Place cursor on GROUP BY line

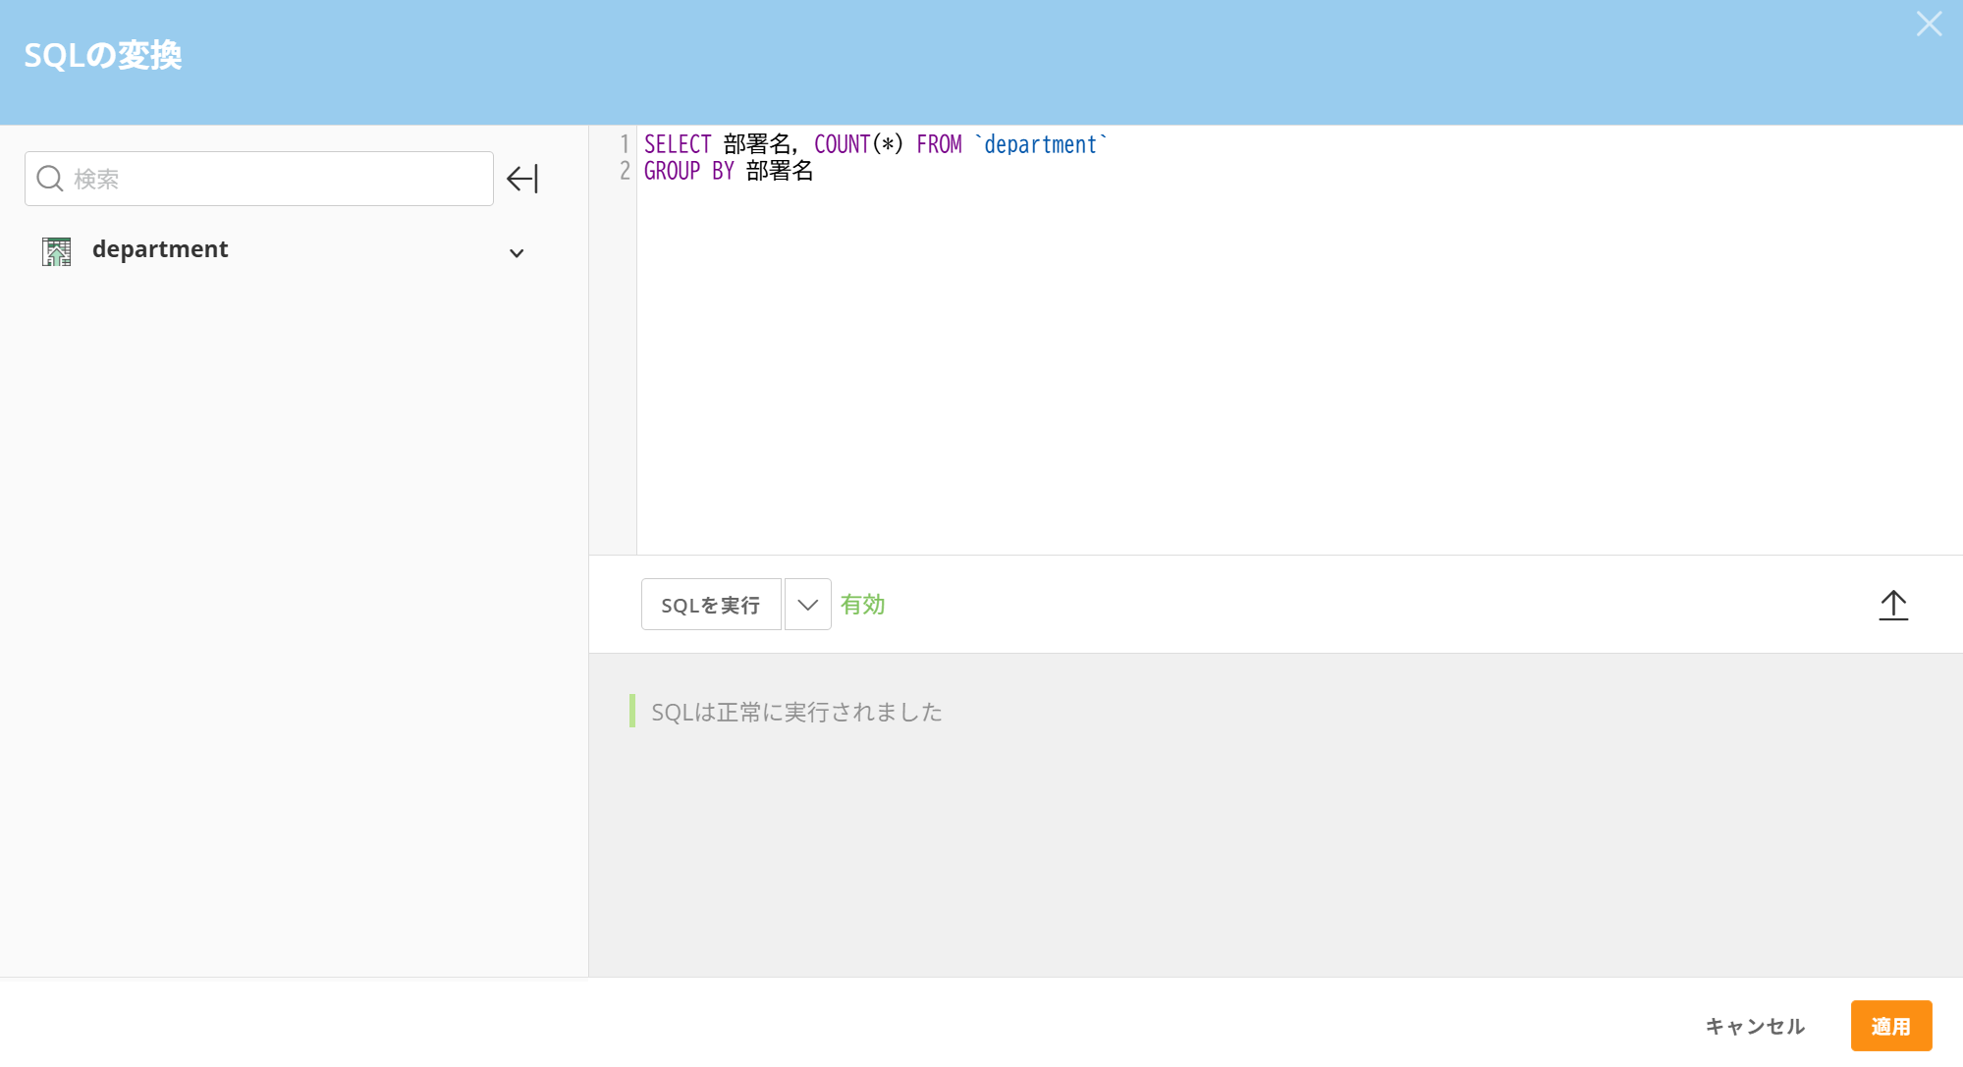pyautogui.click(x=688, y=171)
